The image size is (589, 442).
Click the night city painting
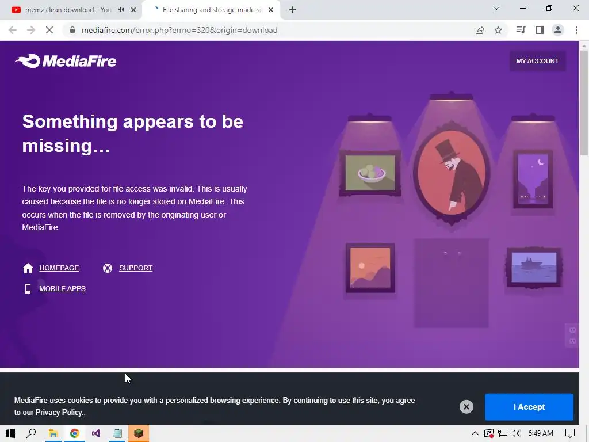pyautogui.click(x=533, y=179)
